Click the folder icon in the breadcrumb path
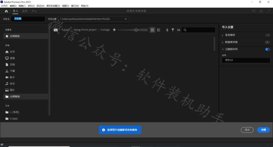The image size is (273, 147). click(56, 30)
